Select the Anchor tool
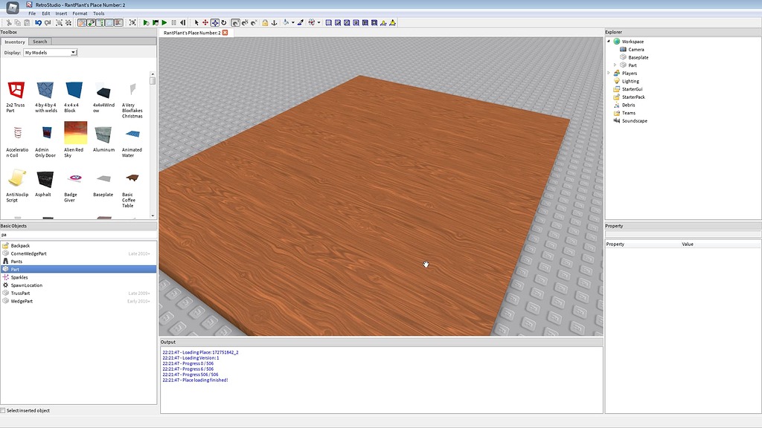This screenshot has width=762, height=428. click(x=274, y=23)
